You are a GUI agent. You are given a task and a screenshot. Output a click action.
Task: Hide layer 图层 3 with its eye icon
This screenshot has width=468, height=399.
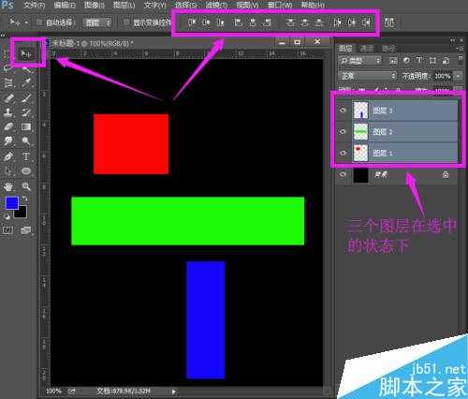(343, 111)
